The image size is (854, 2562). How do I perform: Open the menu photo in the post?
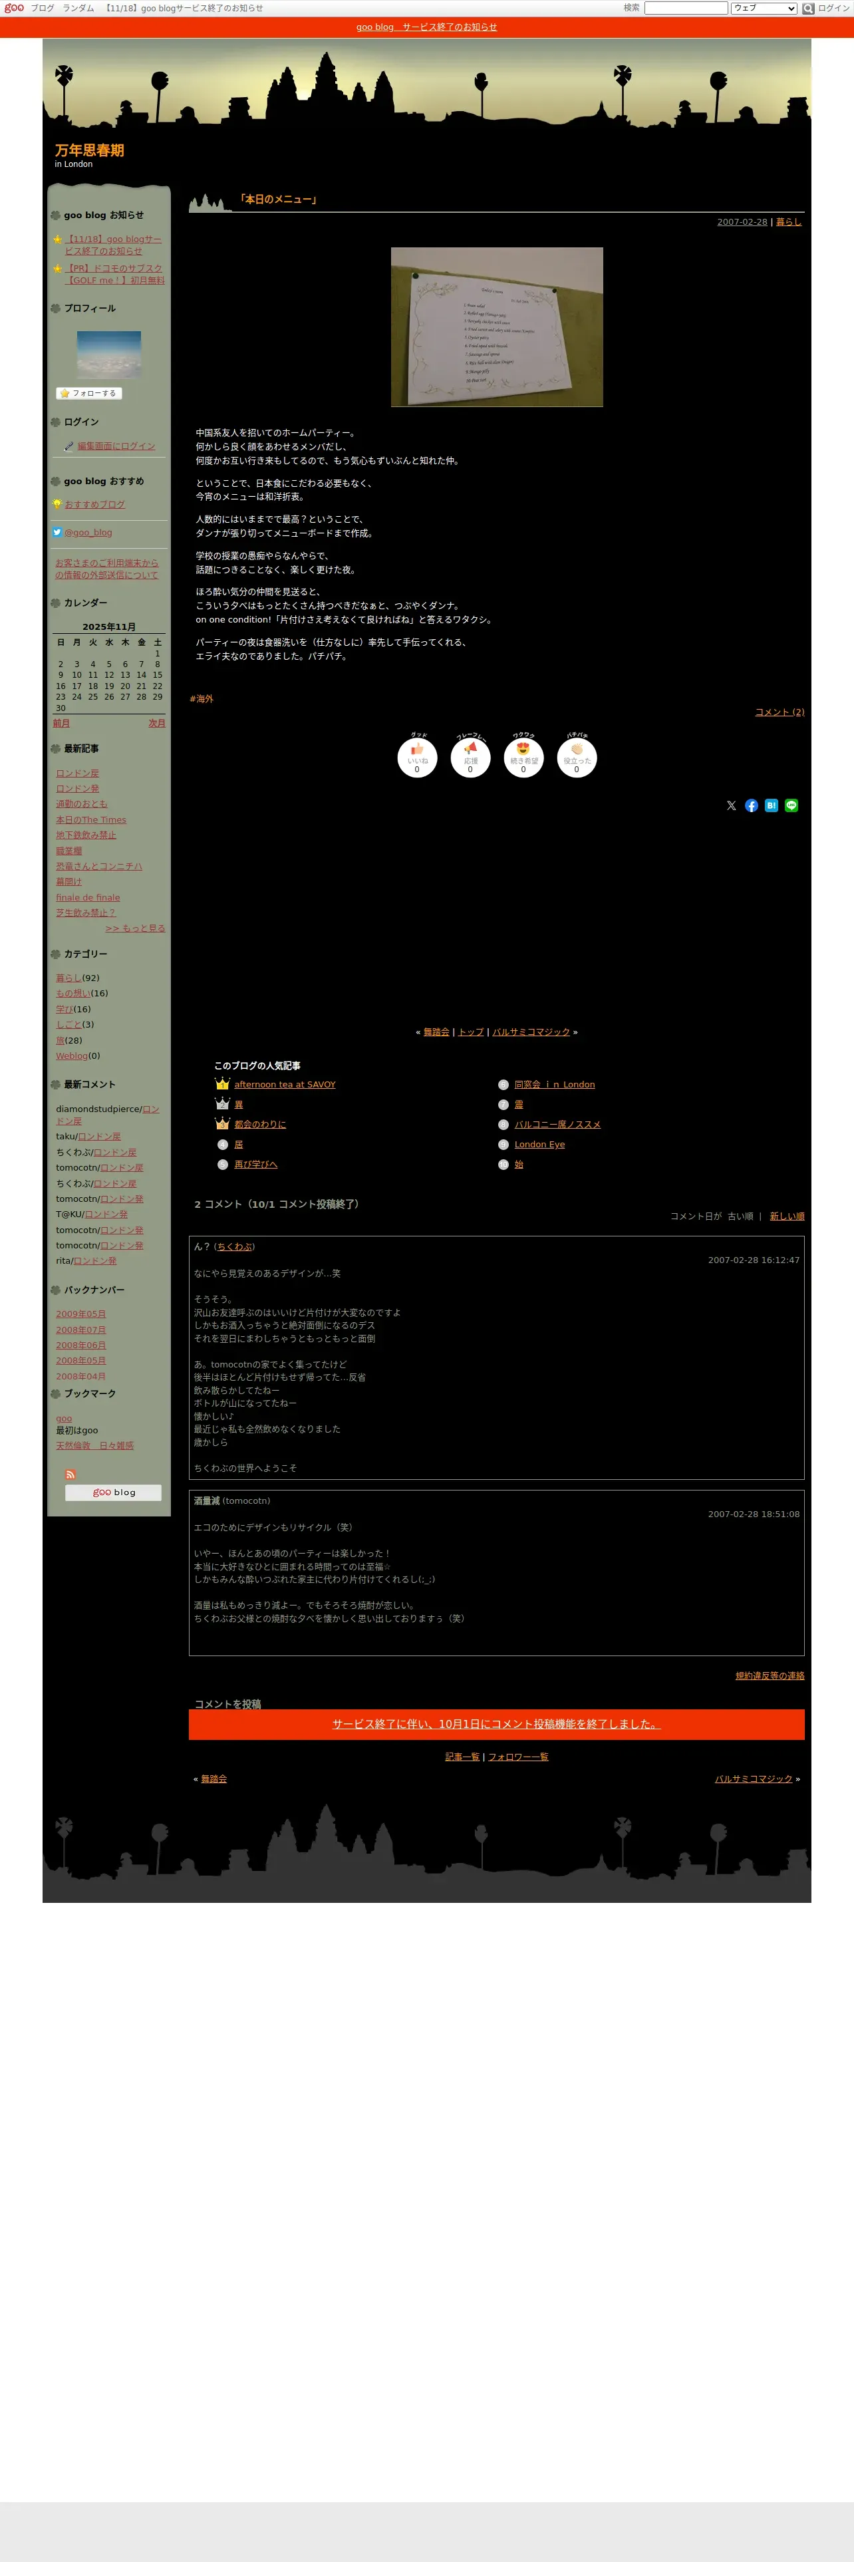tap(497, 327)
